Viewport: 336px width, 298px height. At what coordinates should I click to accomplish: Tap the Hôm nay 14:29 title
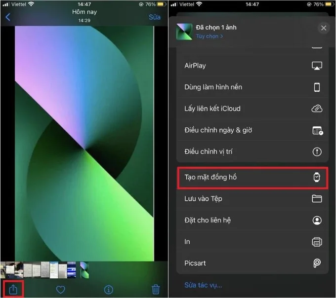pyautogui.click(x=84, y=16)
